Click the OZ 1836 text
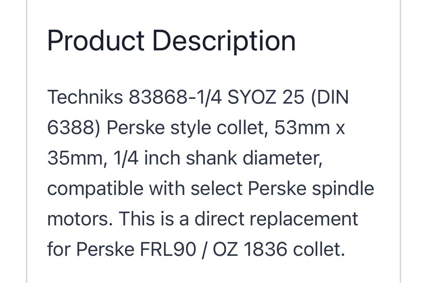Viewport: 427px width, 283px height. [250, 249]
